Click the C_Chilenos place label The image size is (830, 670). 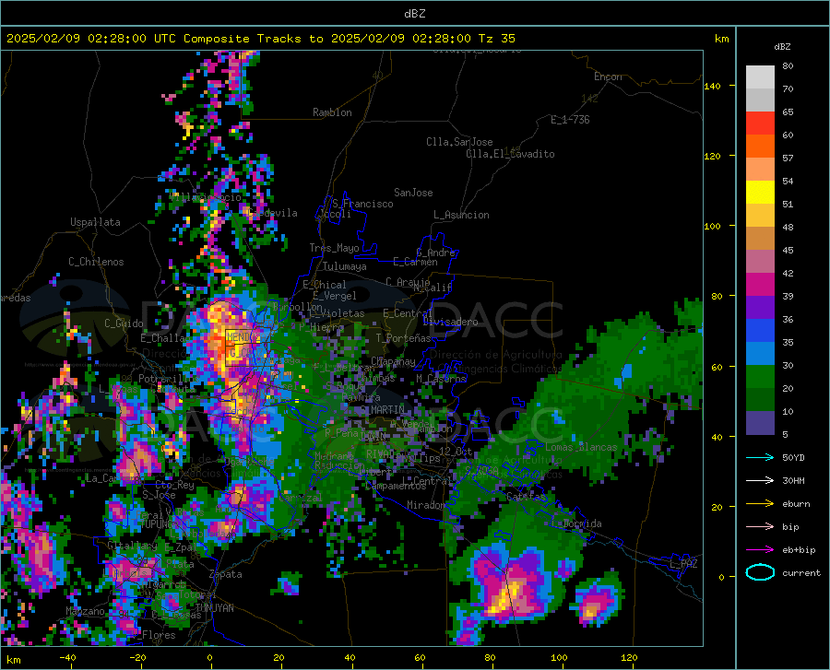(96, 262)
